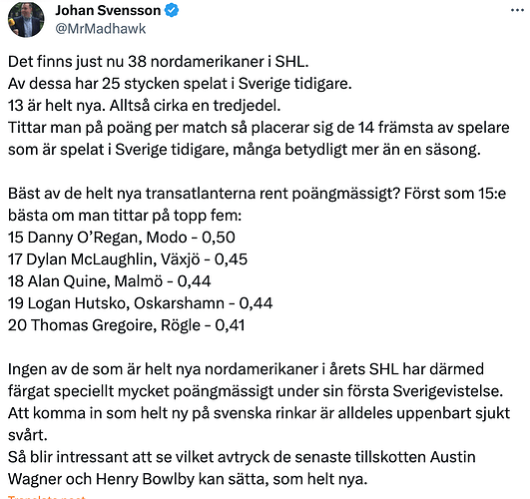The width and height of the screenshot is (530, 499).
Task: Click the line starting 'Av dessa har 25 stycken'
Action: tap(180, 84)
